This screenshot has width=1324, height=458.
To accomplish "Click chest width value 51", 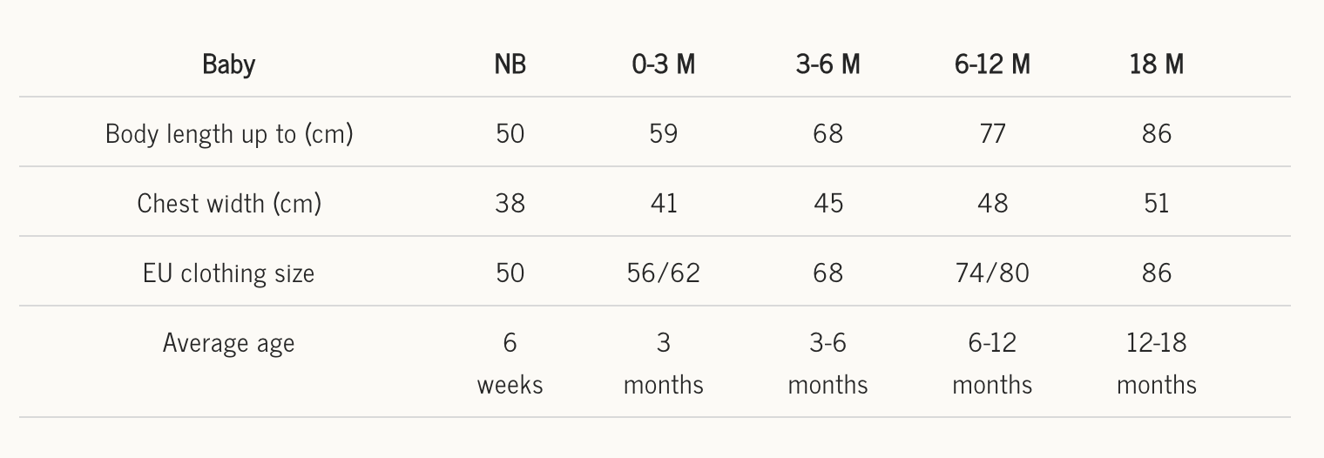I will (x=1157, y=203).
